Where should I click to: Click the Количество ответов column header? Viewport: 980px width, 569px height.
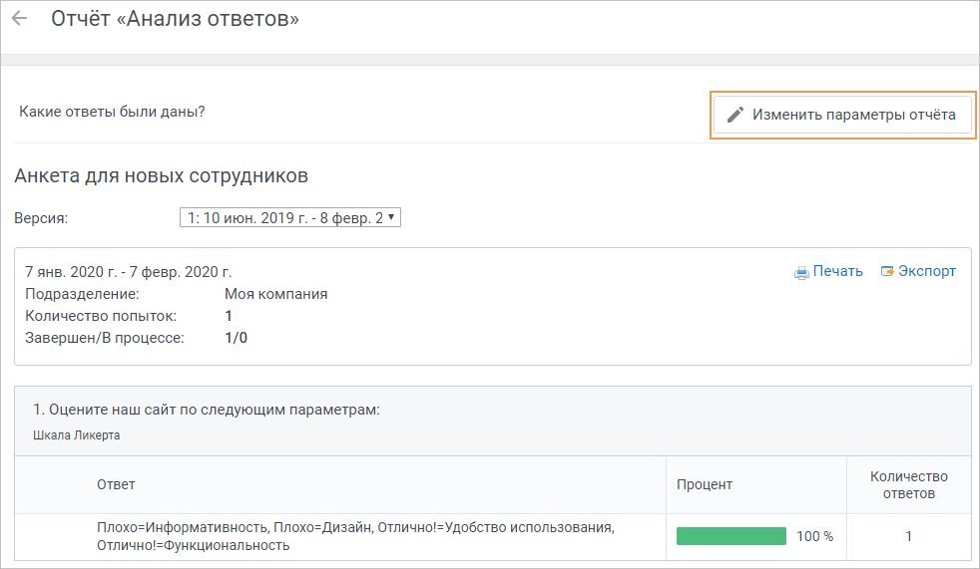pos(909,484)
